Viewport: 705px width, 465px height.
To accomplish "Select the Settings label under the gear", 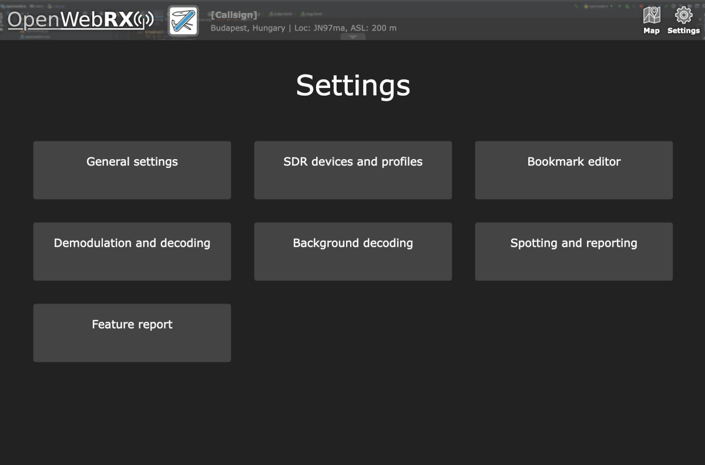I will point(683,31).
